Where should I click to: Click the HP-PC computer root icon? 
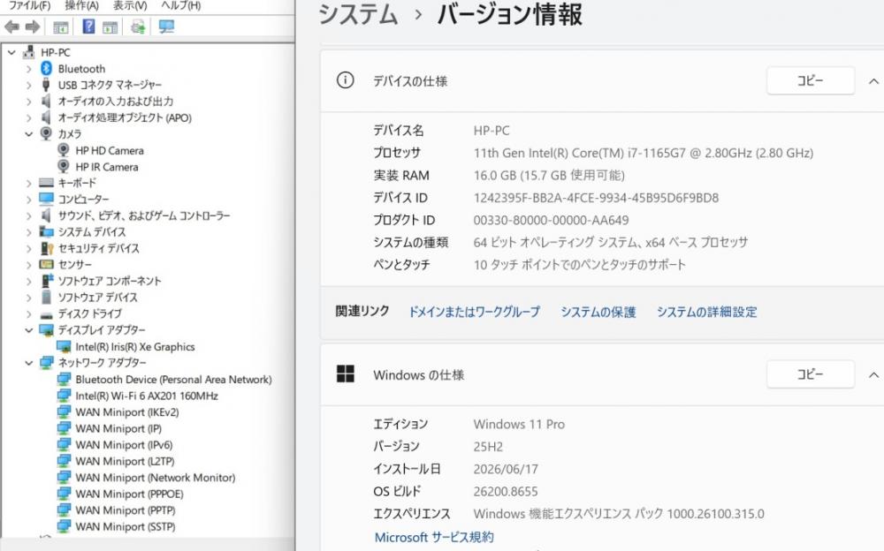pos(29,52)
